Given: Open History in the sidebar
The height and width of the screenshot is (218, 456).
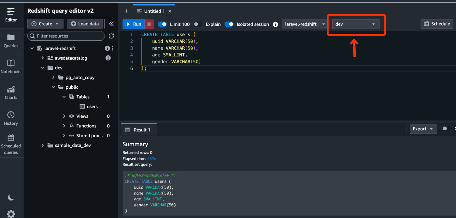Looking at the screenshot, I should pos(11,119).
